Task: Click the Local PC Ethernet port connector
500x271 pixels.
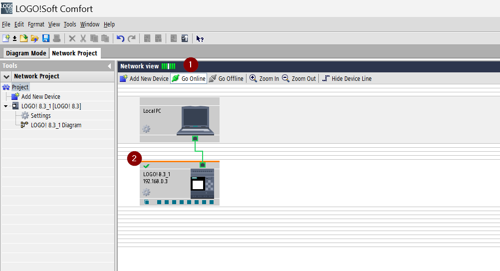Action: 195,139
